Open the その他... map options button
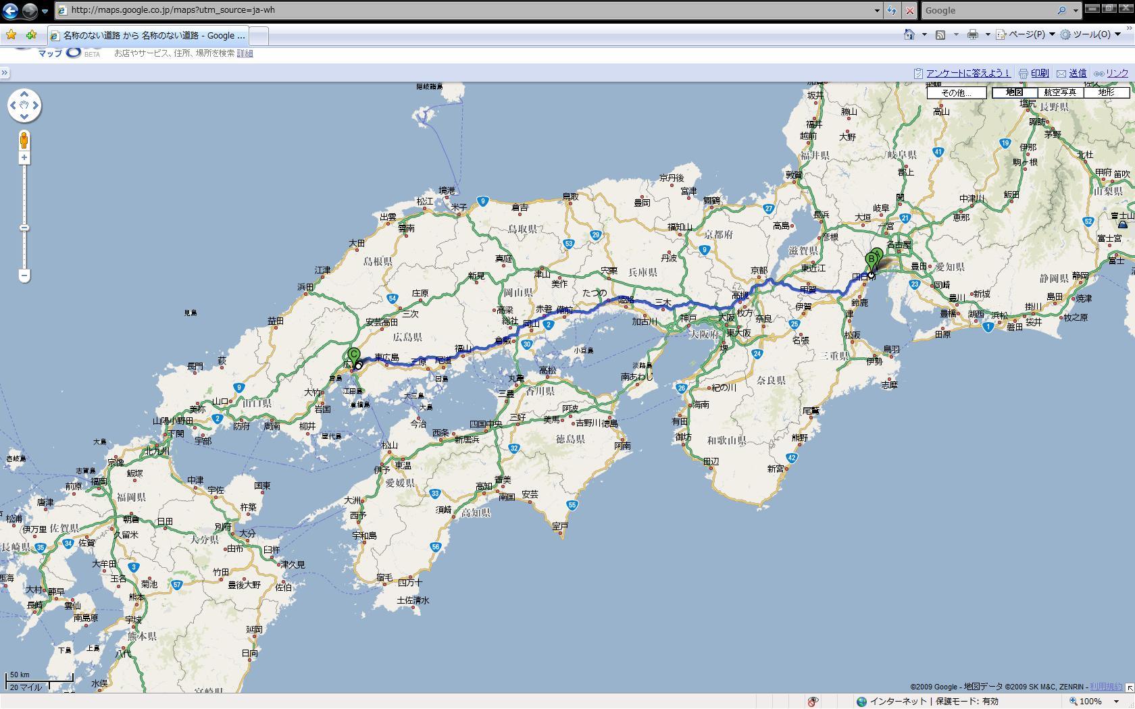1135x709 pixels. (x=956, y=93)
